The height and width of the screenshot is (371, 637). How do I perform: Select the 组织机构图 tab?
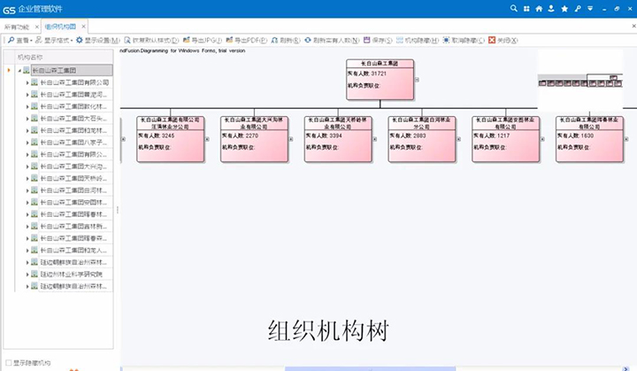[x=59, y=27]
